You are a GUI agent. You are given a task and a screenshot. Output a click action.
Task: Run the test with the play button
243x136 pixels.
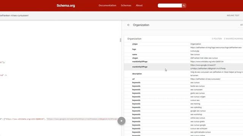tap(121, 121)
